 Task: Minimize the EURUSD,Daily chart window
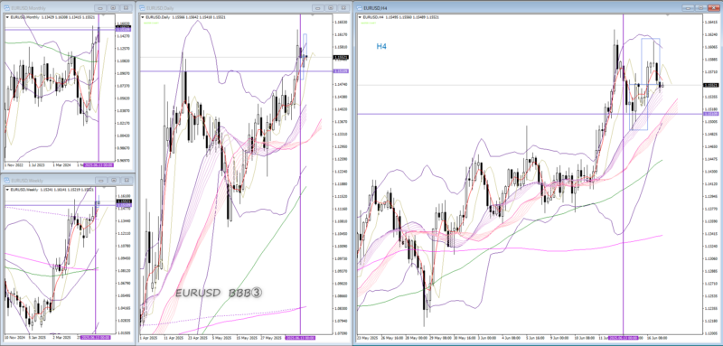[x=318, y=8]
